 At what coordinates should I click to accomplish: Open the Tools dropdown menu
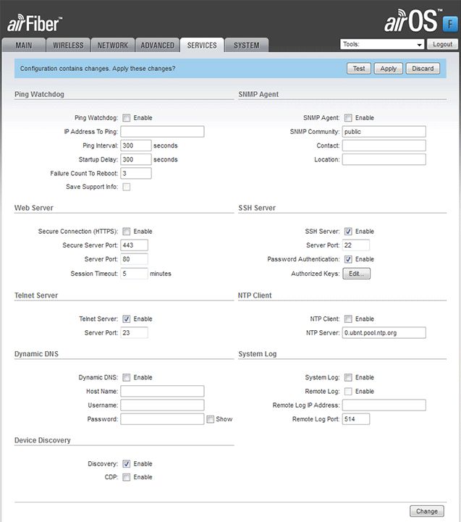pyautogui.click(x=382, y=44)
